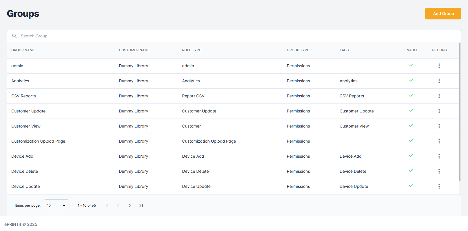
Task: Jump to last page of groups
Action: 141,205
